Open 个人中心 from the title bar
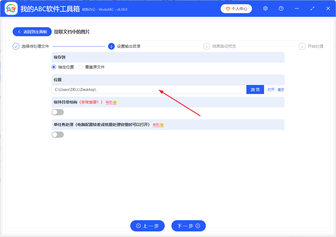This screenshot has width=336, height=237. coord(236,8)
